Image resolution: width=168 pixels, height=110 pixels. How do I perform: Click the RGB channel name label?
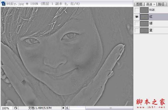pyautogui.click(x=152, y=10)
